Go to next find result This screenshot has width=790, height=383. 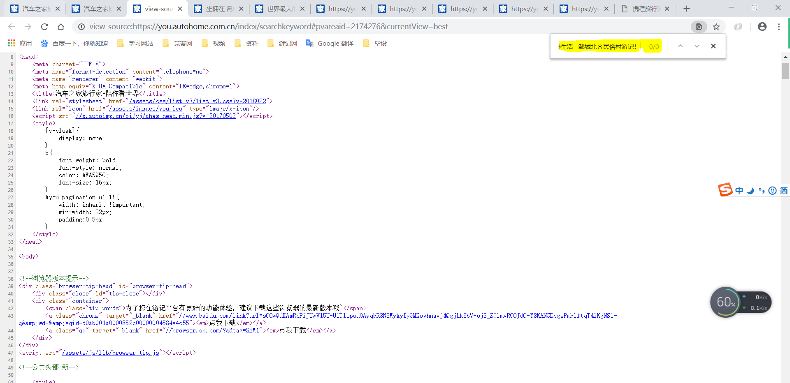[697, 46]
